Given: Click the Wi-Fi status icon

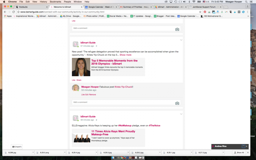Looking at the screenshot, I should tap(194, 2).
